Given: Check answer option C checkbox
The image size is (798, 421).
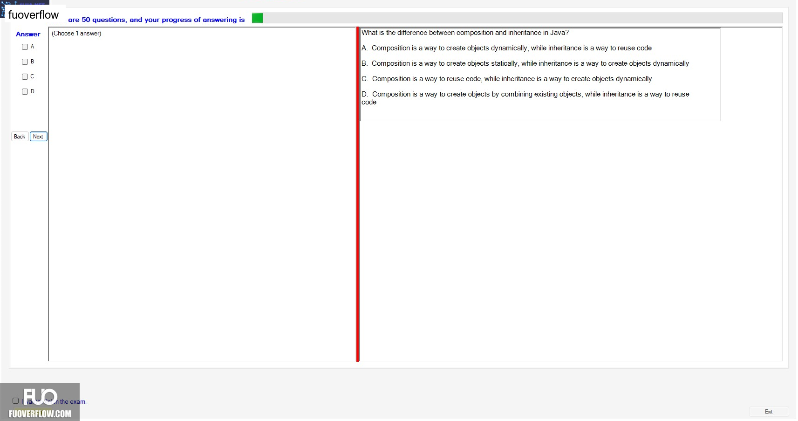Looking at the screenshot, I should click(25, 77).
